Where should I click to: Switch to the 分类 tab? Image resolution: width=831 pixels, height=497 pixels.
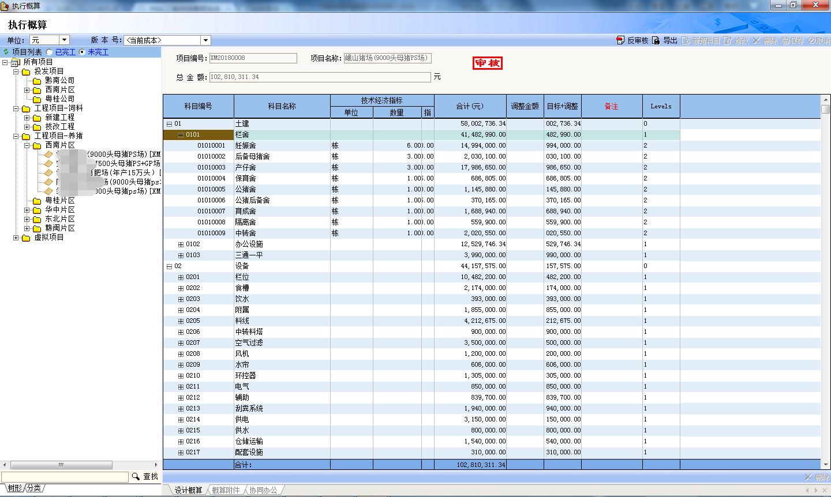tap(34, 488)
